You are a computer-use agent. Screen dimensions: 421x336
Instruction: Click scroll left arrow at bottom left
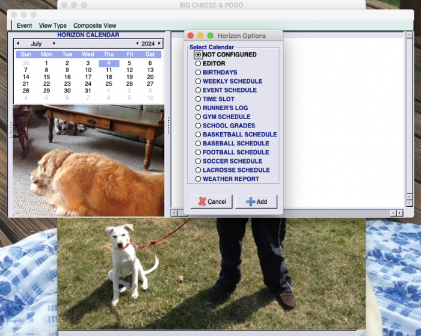174,213
